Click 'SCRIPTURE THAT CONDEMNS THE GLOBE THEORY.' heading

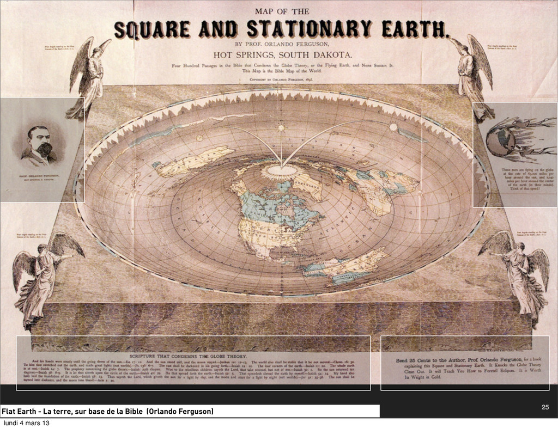[188, 356]
